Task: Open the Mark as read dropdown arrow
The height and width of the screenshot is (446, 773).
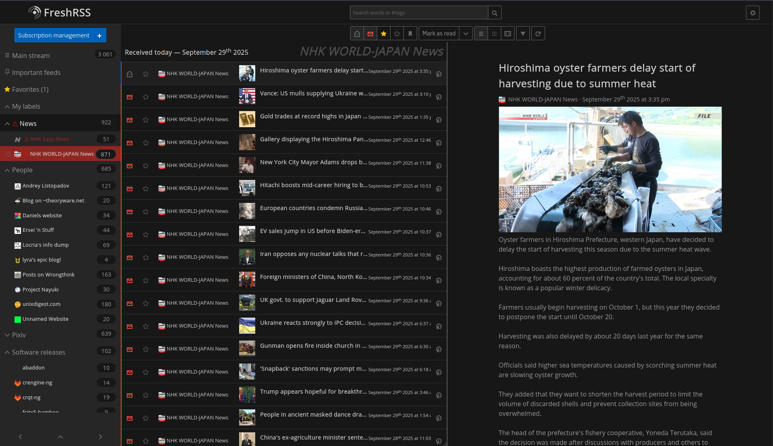Action: click(466, 34)
